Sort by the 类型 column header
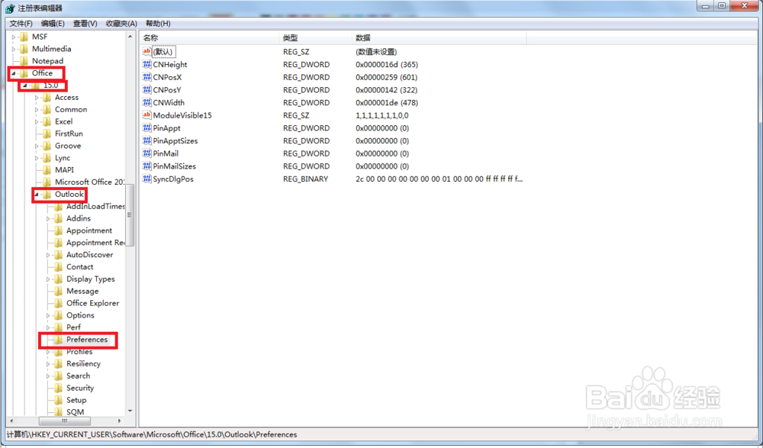This screenshot has height=448, width=763. pyautogui.click(x=316, y=37)
